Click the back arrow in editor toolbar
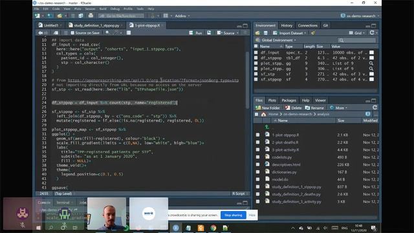The image size is (414, 233). pos(40,33)
